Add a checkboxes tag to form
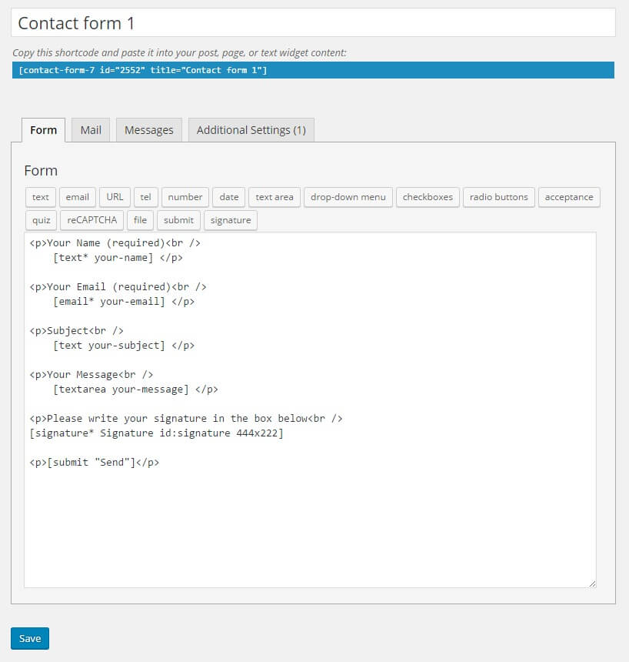 pos(428,197)
